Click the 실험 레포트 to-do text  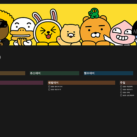(x=128, y=95)
